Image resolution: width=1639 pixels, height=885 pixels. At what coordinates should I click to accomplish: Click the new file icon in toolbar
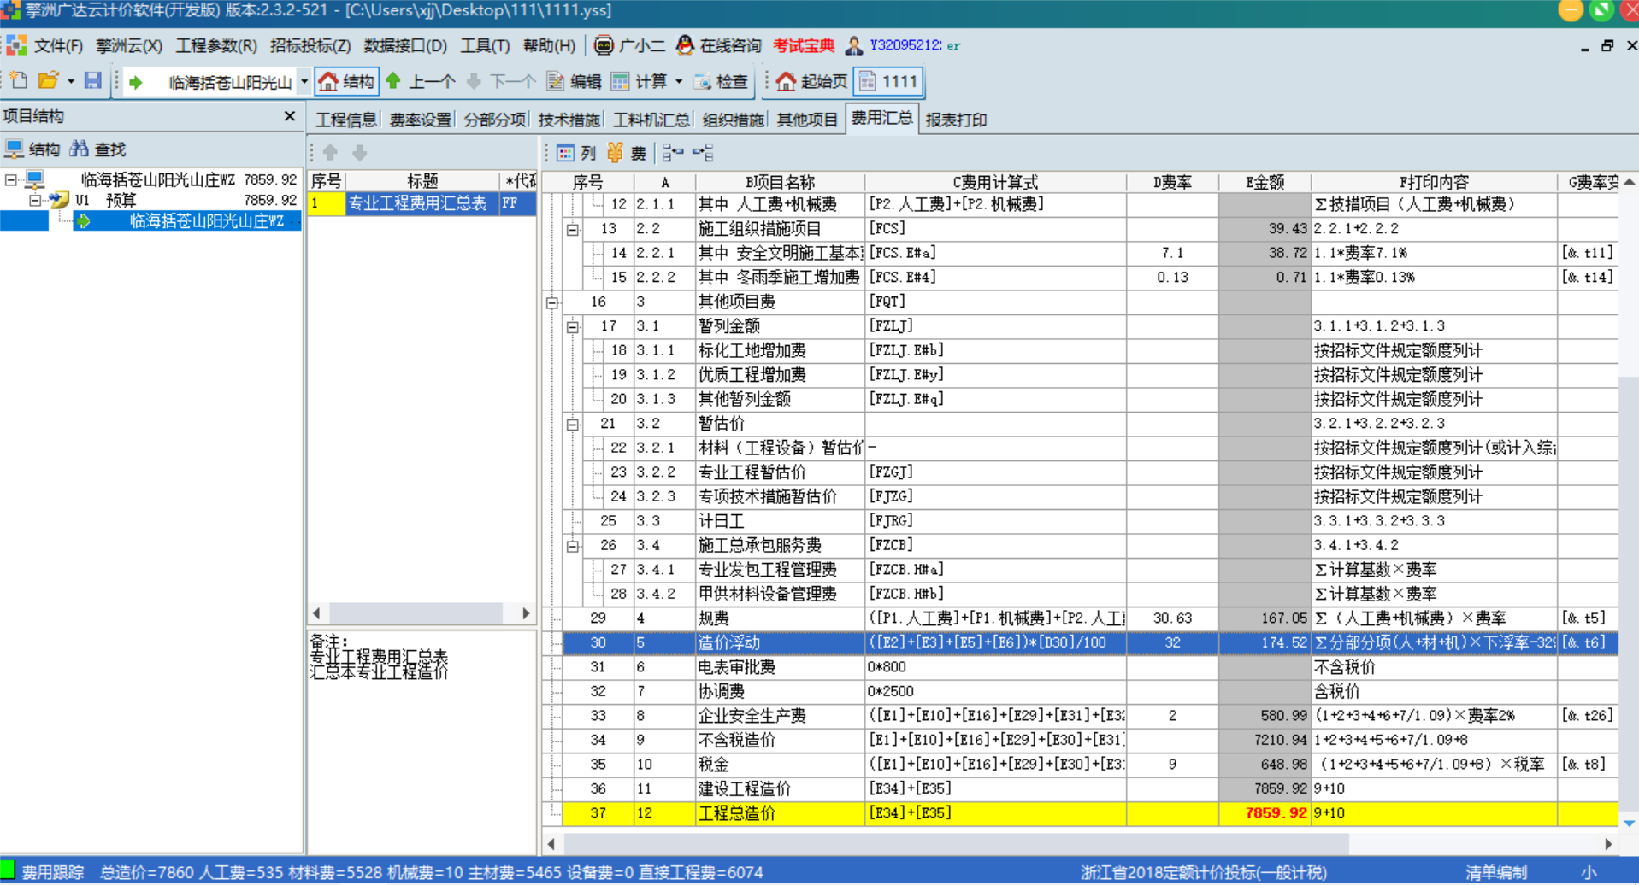19,81
